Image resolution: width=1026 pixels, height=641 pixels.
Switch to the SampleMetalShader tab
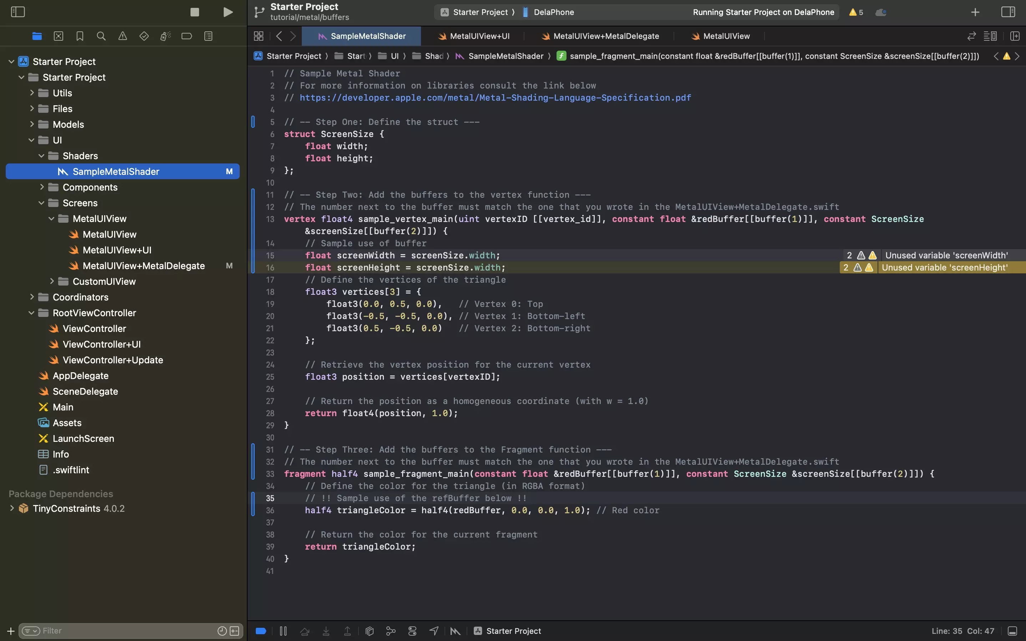[361, 36]
